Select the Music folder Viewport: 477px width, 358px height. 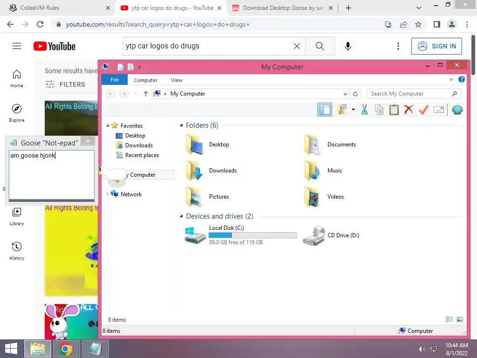(x=323, y=171)
